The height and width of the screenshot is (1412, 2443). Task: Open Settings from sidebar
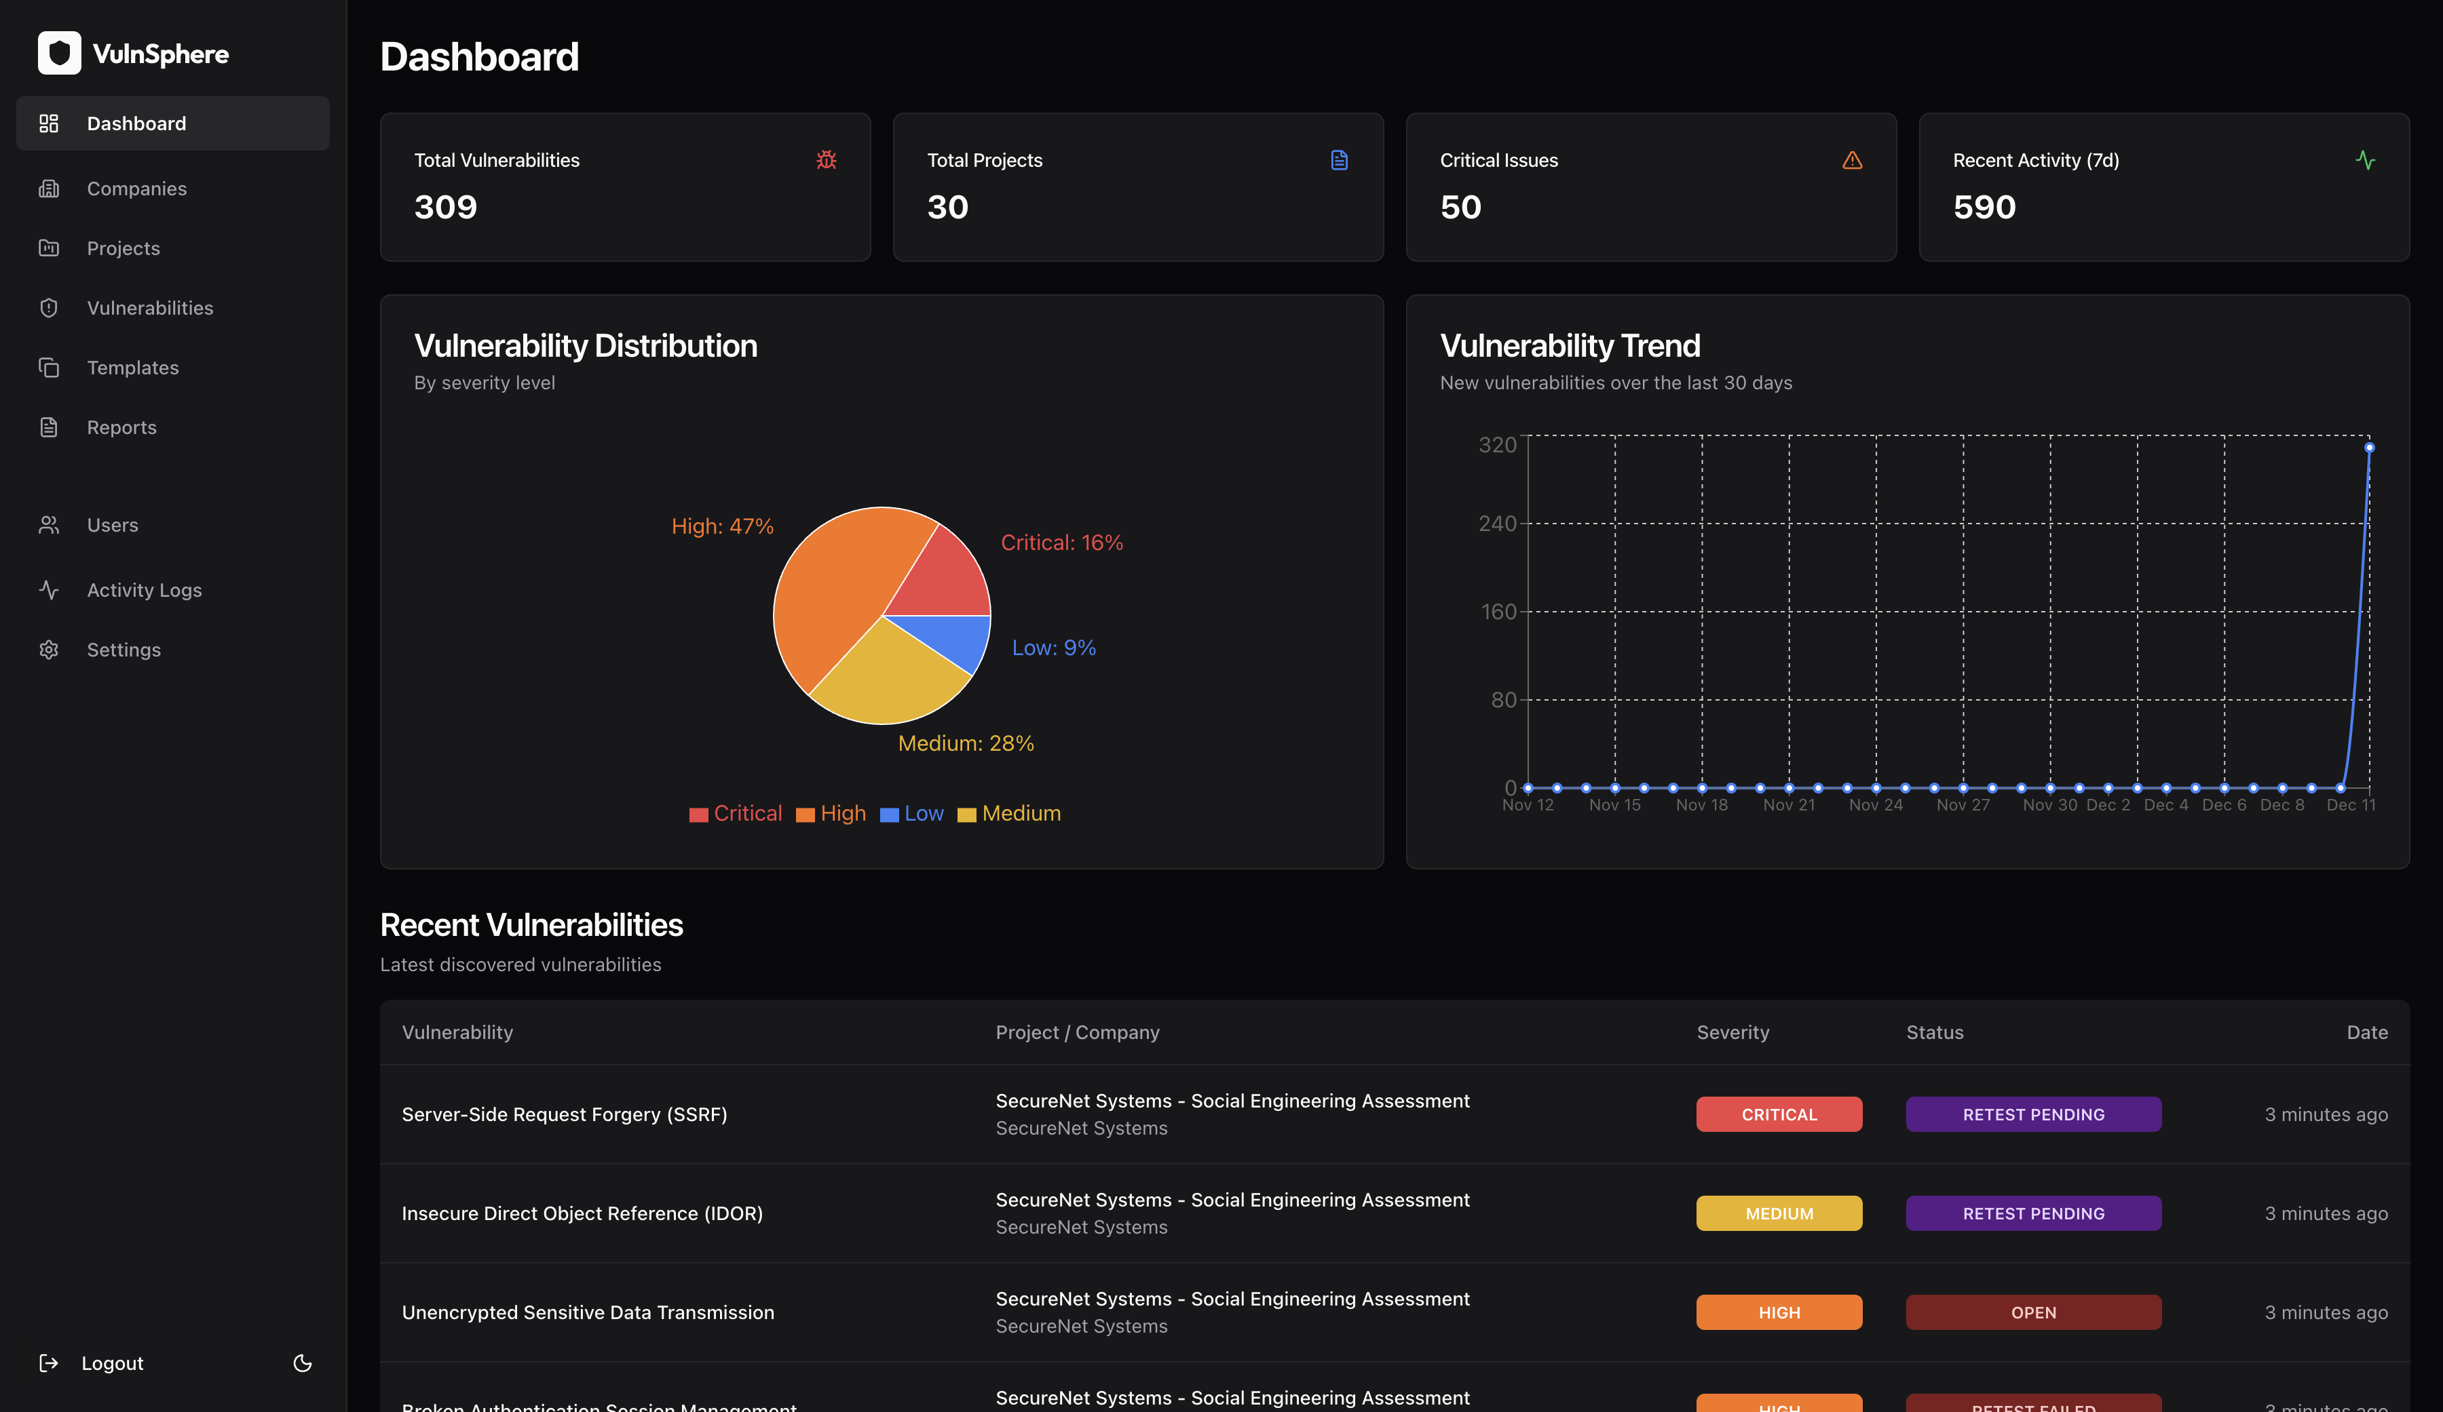pyautogui.click(x=172, y=650)
